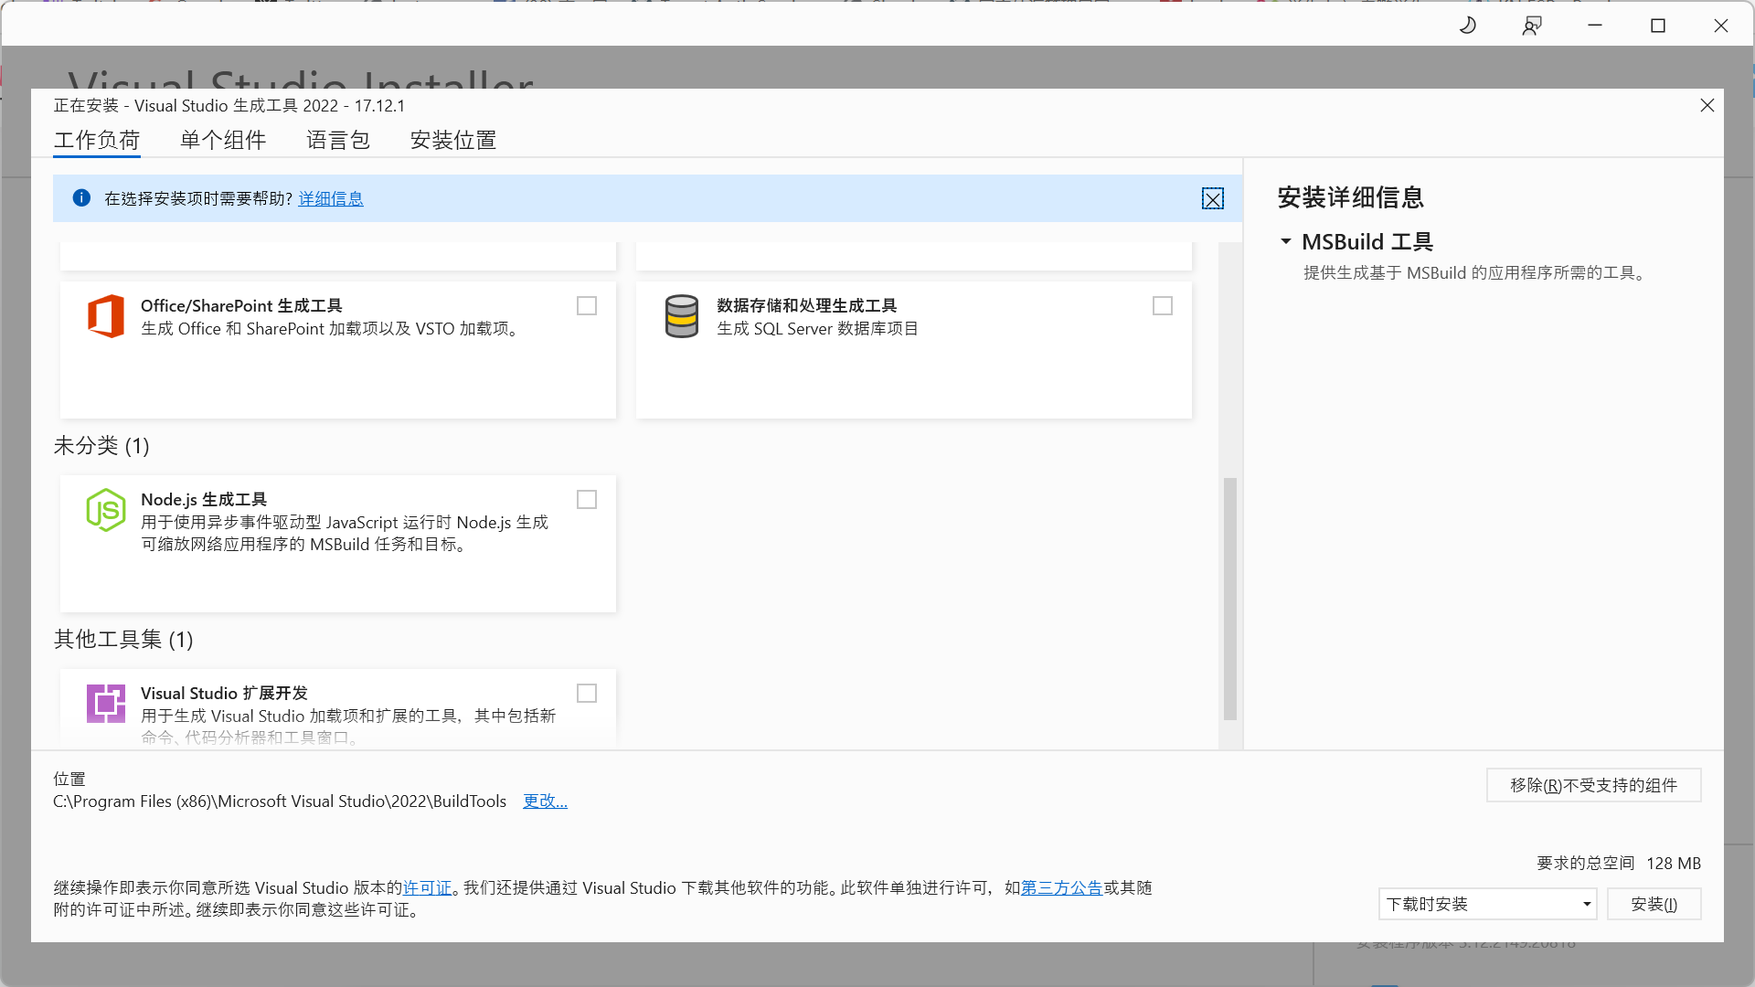1755x987 pixels.
Task: Click the info icon on the blue banner
Action: (81, 198)
